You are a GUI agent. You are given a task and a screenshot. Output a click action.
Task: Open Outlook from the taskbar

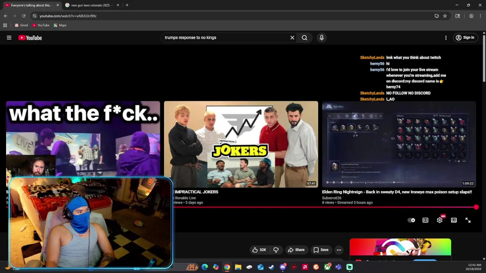(260, 267)
